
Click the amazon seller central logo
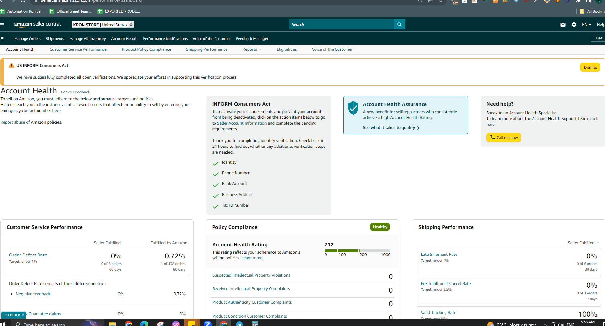pos(37,24)
